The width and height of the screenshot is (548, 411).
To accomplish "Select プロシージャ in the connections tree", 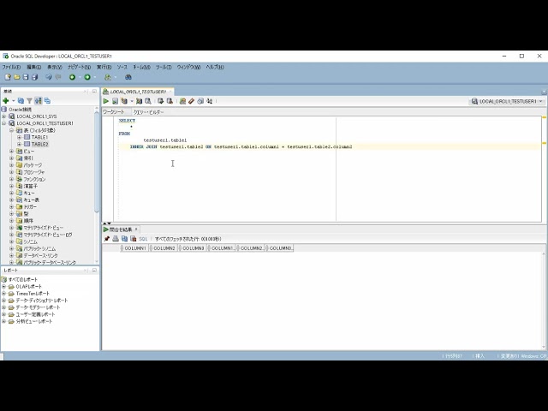I will [34, 172].
